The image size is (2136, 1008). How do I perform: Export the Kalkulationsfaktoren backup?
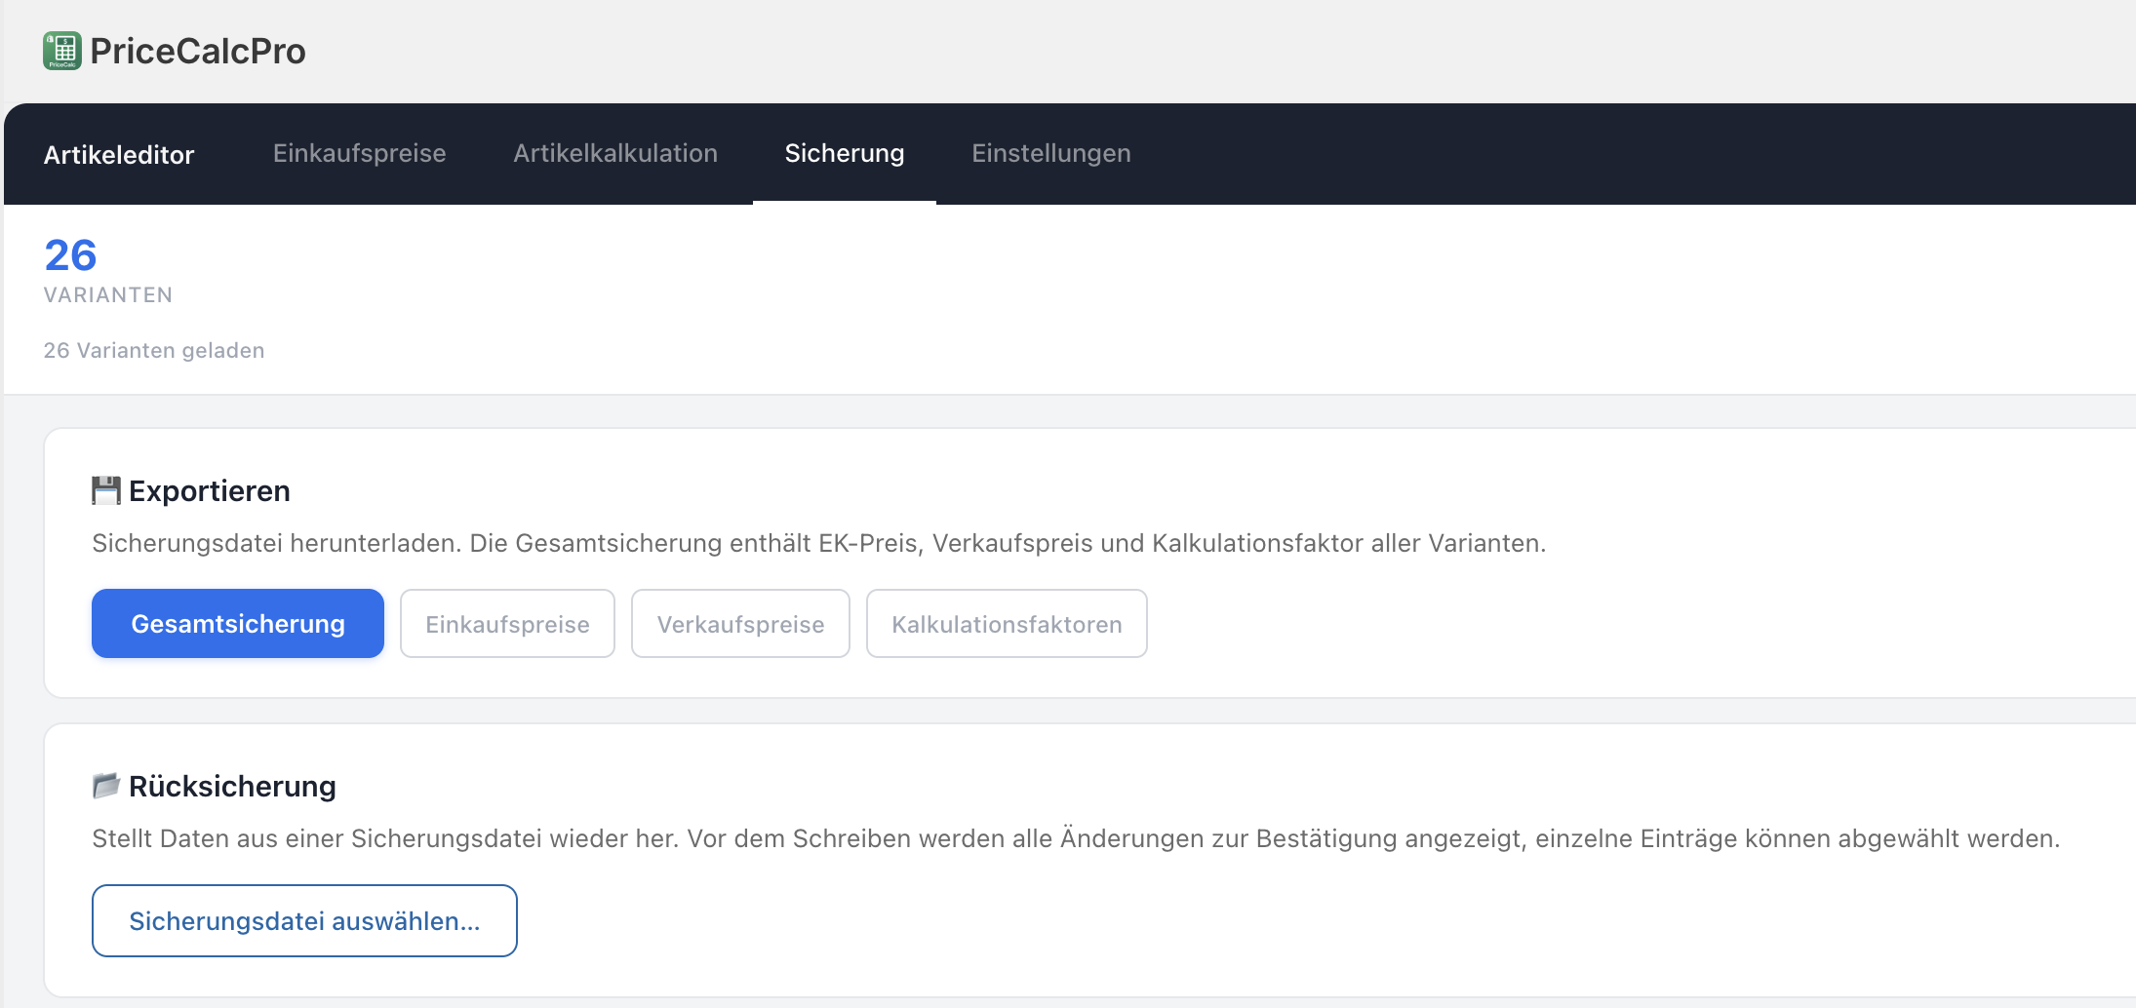point(1007,623)
